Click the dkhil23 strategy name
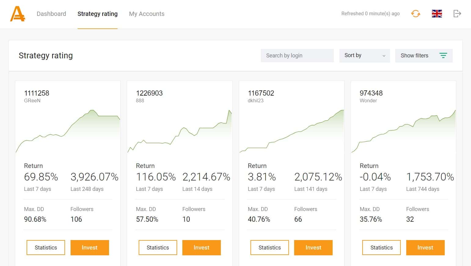This screenshot has height=266, width=471. click(255, 100)
